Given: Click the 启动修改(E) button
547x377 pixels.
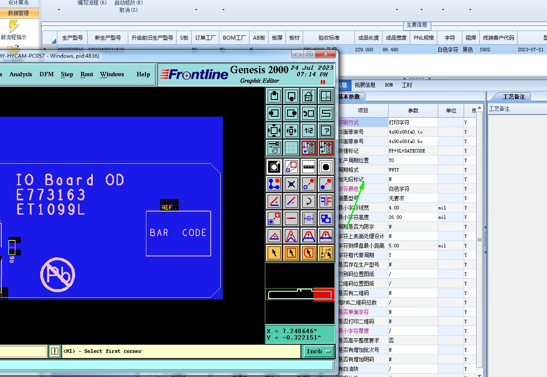Looking at the screenshot, I should click(x=129, y=3).
